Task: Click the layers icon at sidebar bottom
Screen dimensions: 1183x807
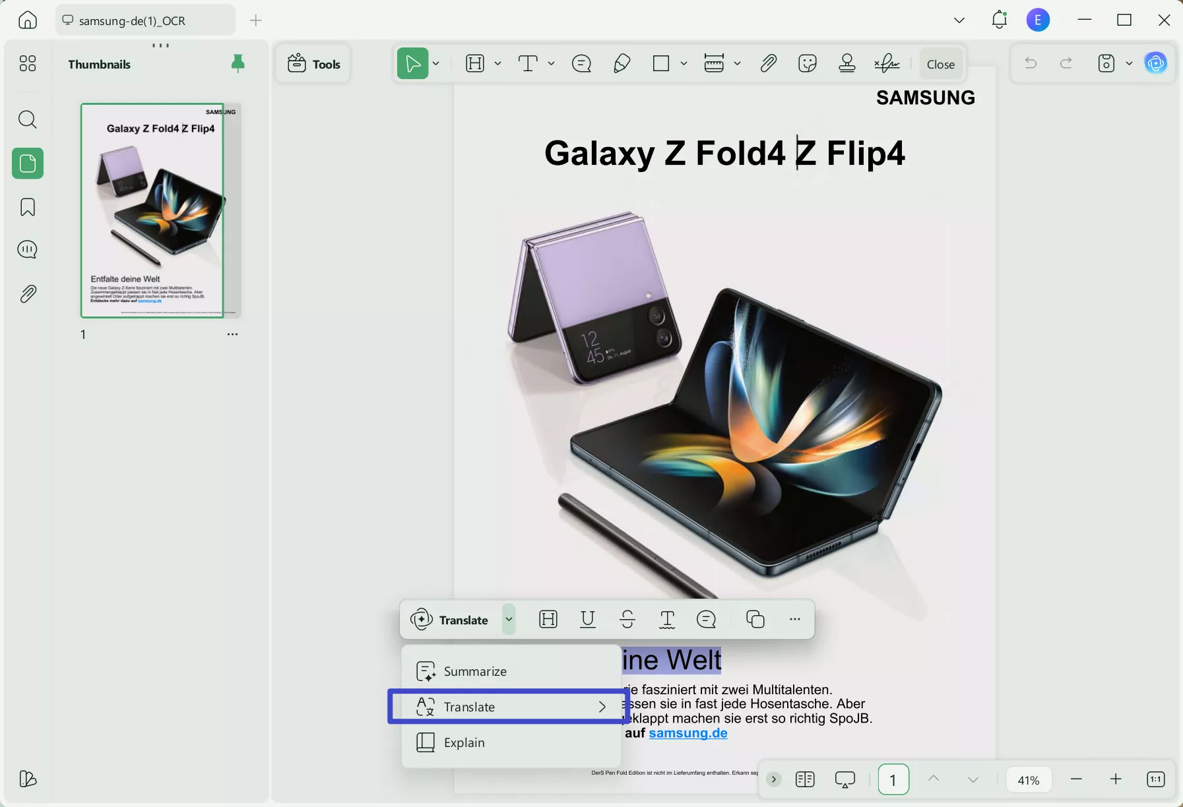Action: coord(28,779)
